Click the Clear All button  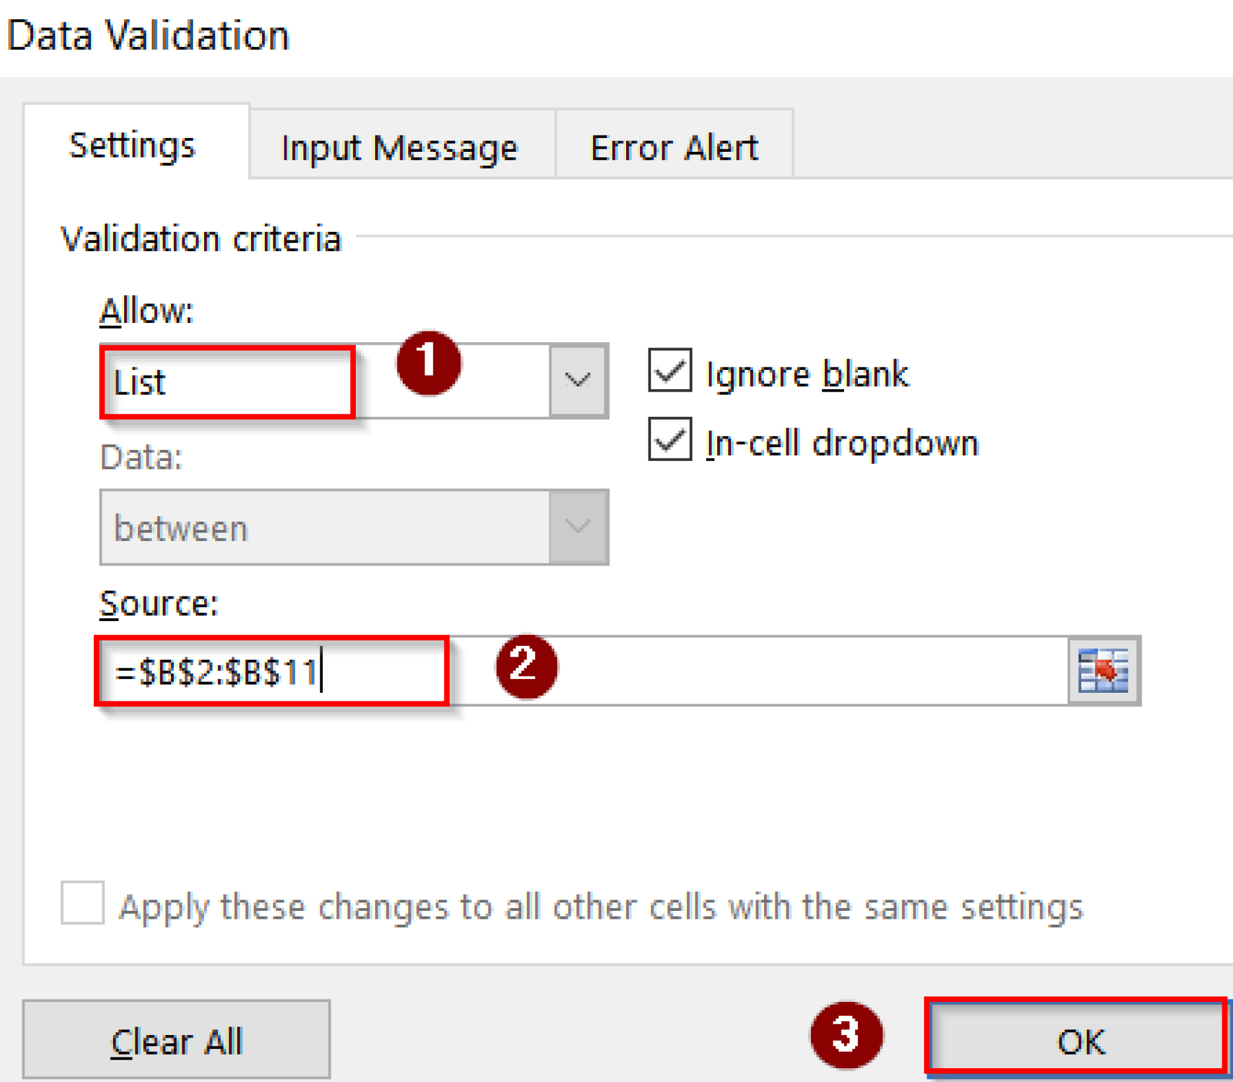coord(177,1039)
